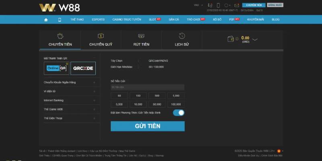
Task: Open the language flag dropdown in footer
Action: [280, 151]
